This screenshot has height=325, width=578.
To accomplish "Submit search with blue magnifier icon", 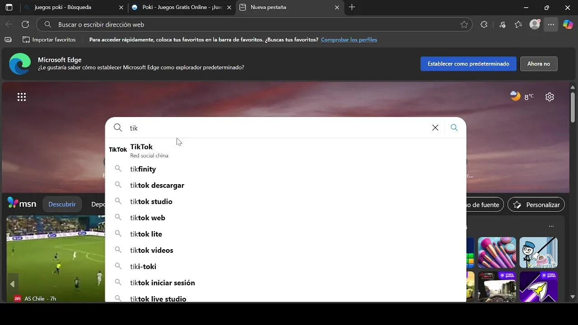I will 454,128.
